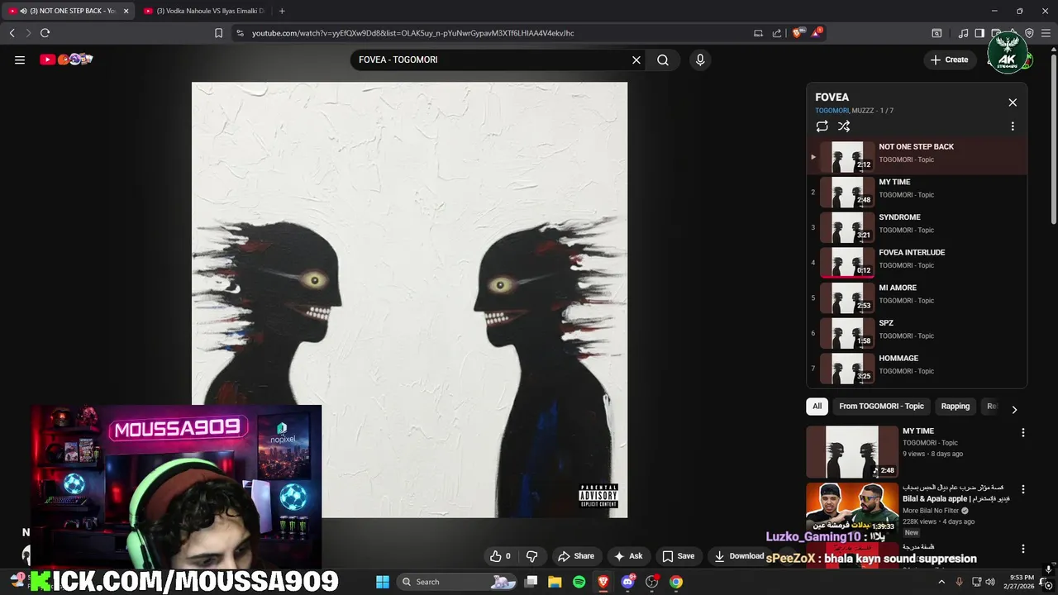Open Spotify from the taskbar
Screen dimensions: 1058x595
(x=579, y=582)
